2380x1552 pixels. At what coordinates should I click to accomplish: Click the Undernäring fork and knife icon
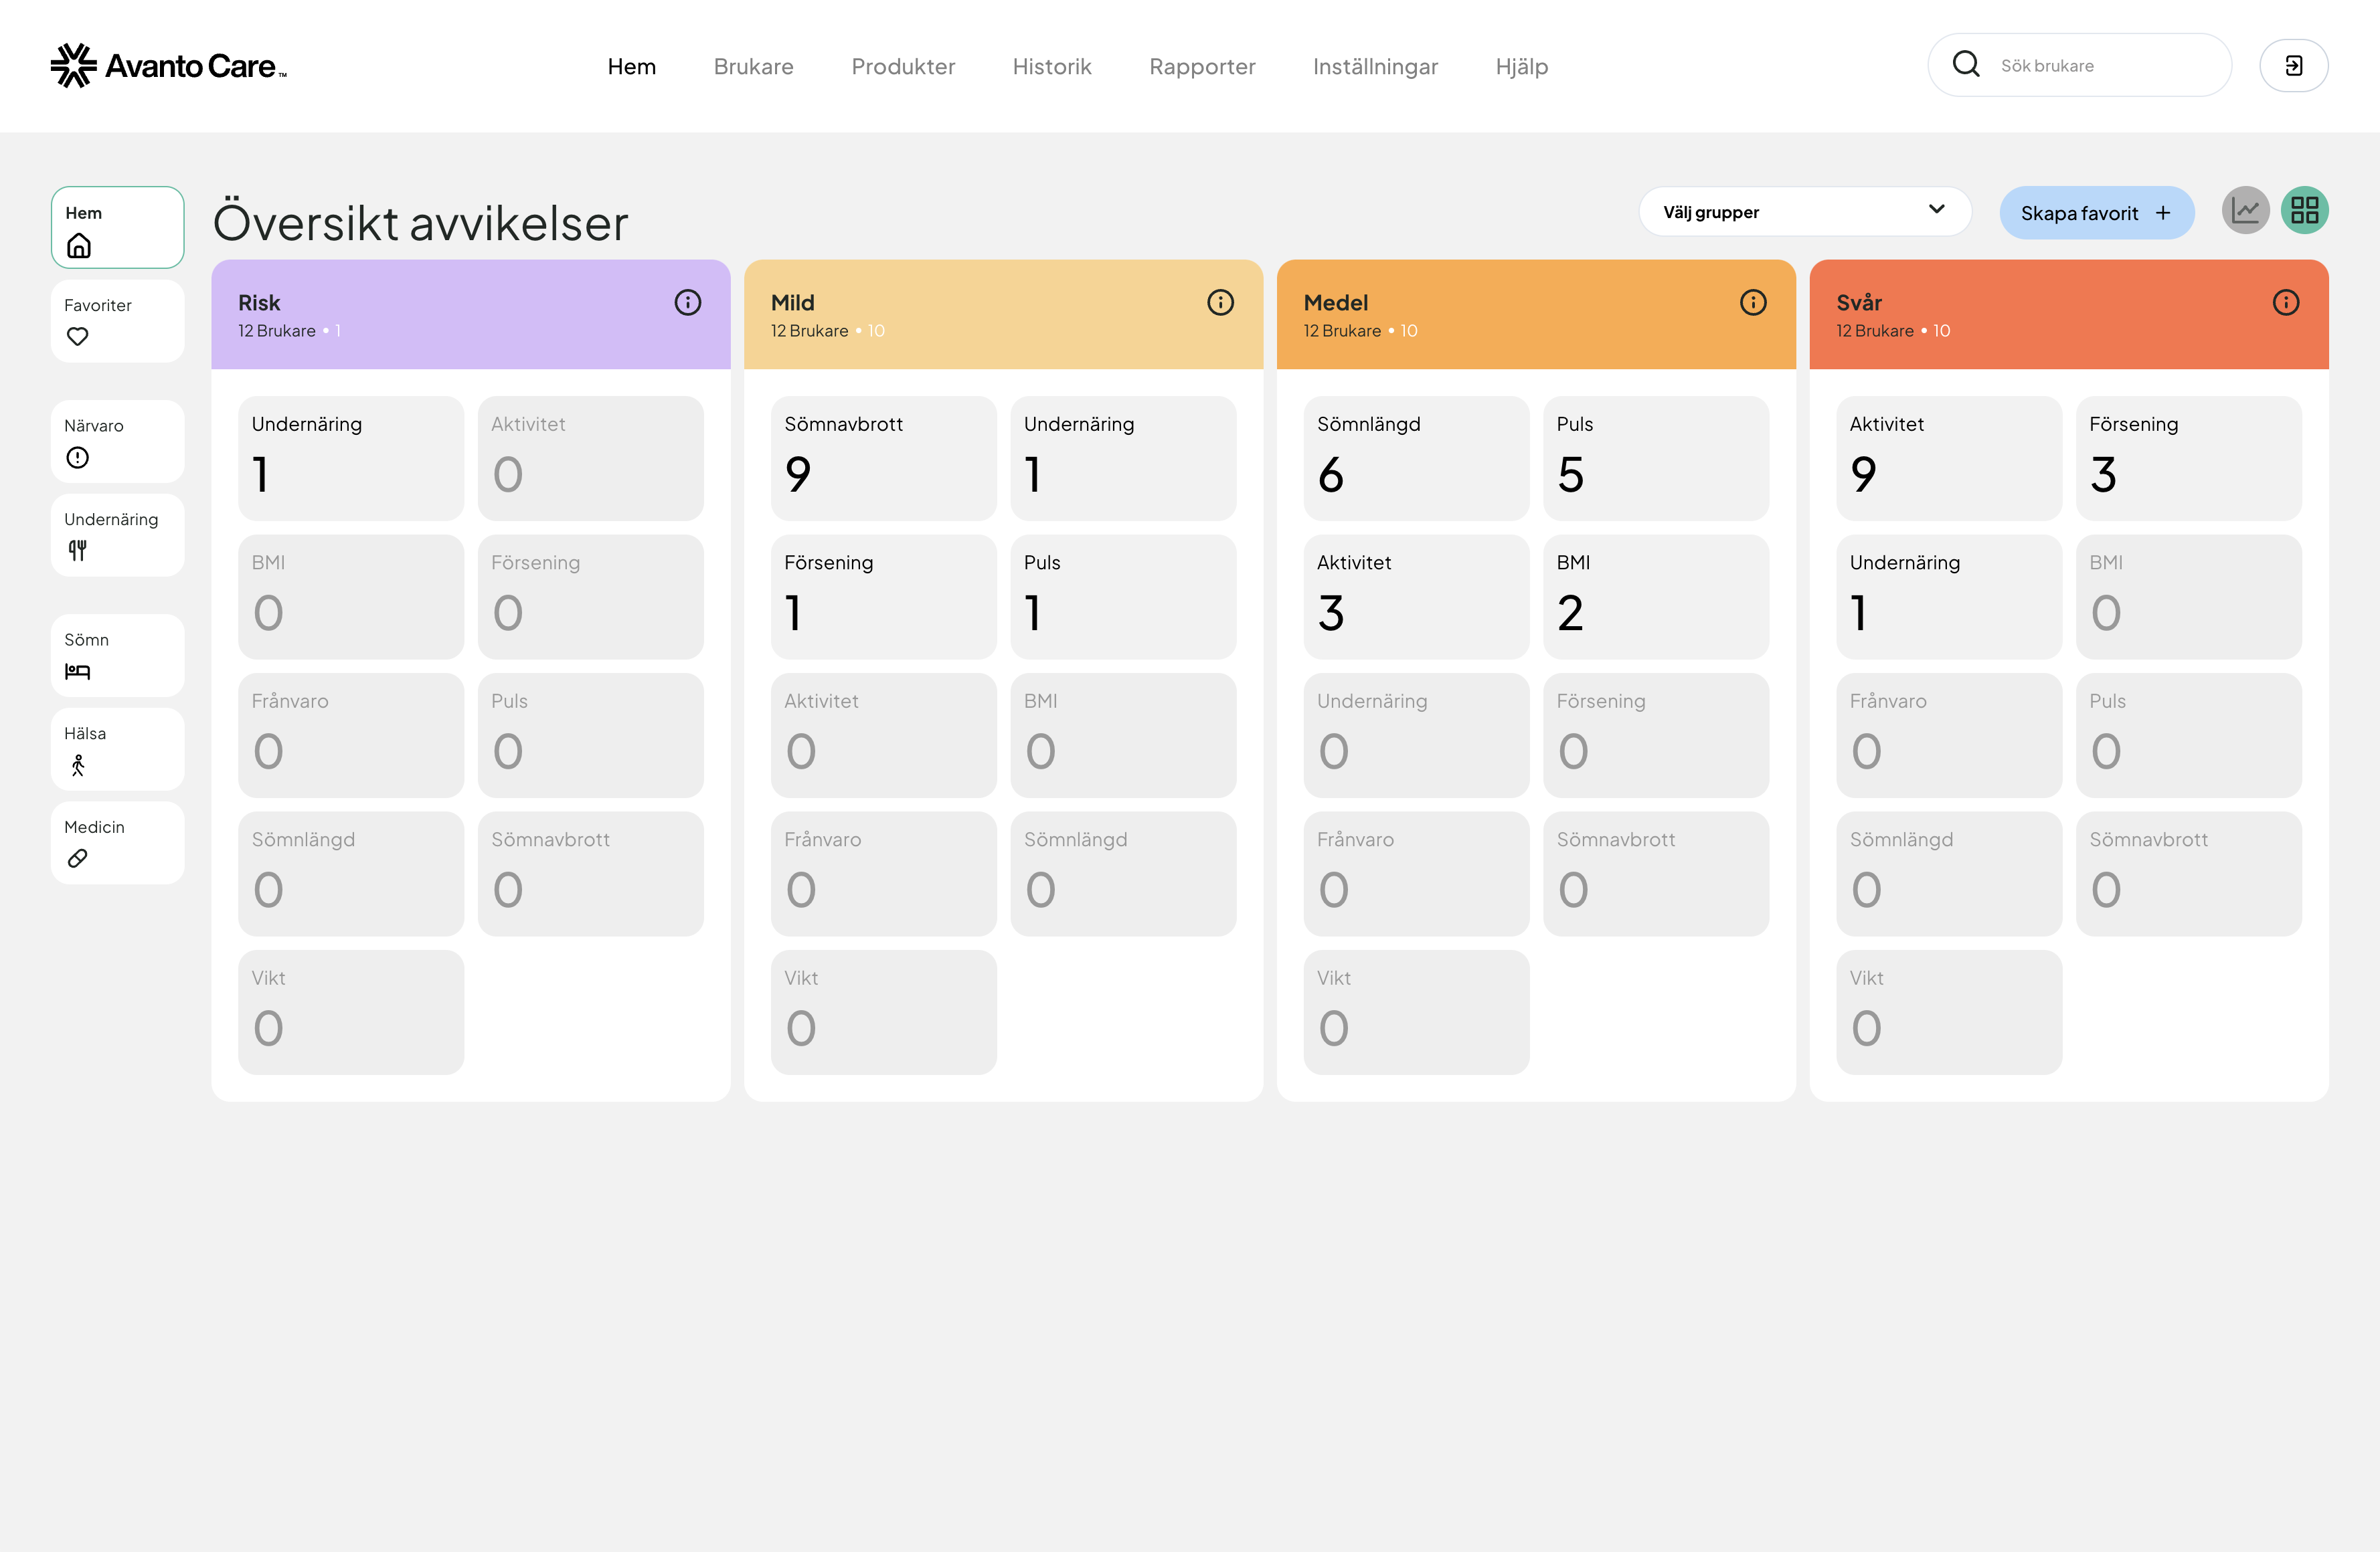[77, 551]
